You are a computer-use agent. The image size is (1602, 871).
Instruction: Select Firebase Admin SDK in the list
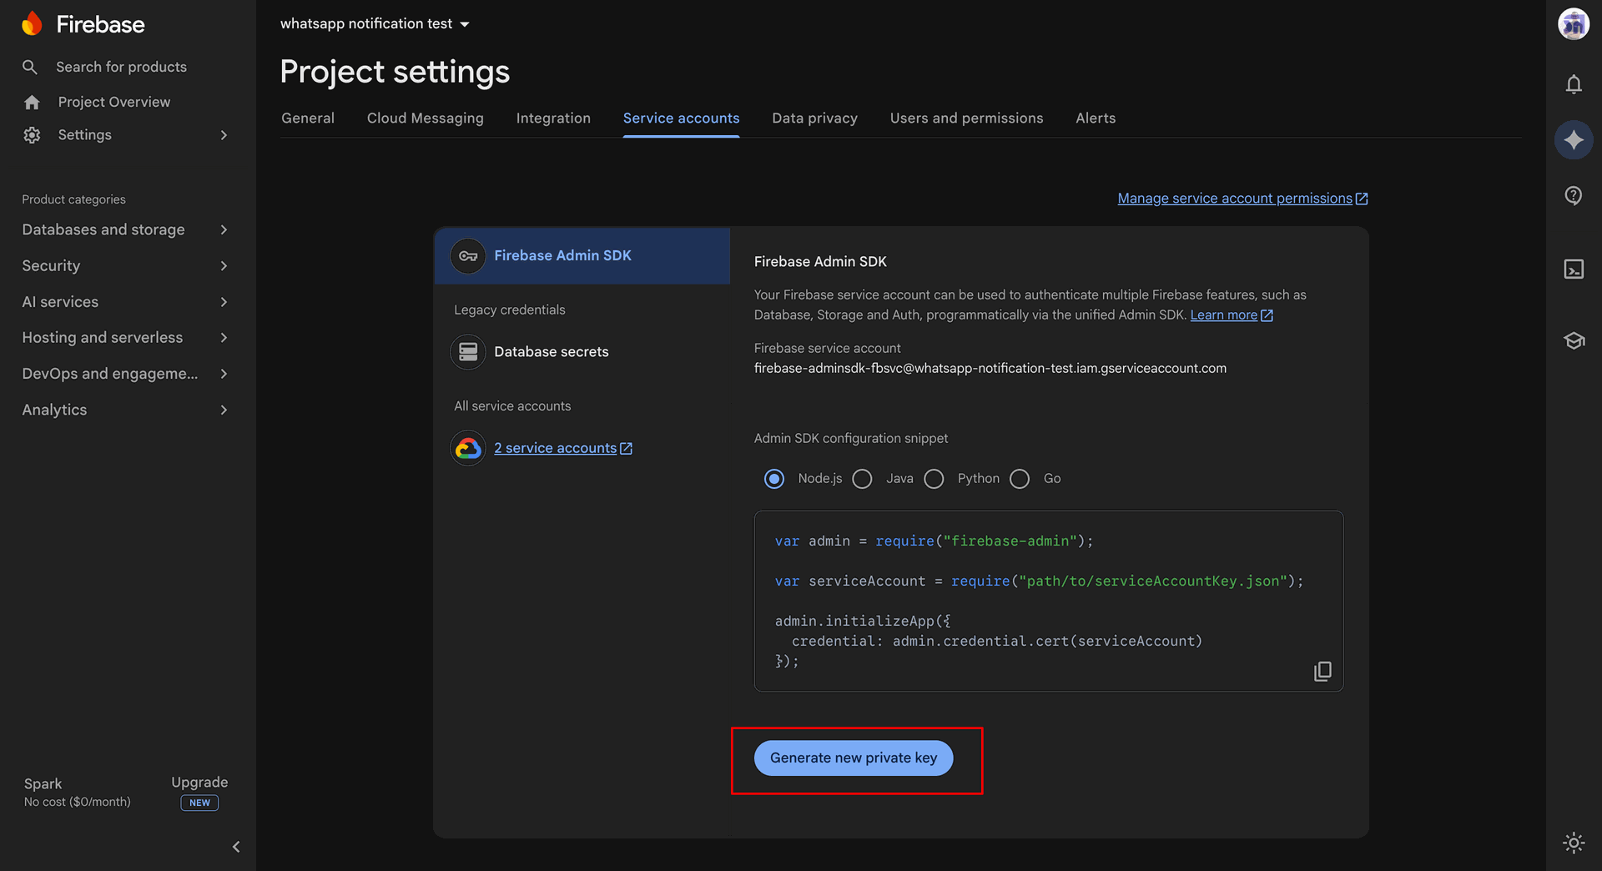(x=582, y=256)
